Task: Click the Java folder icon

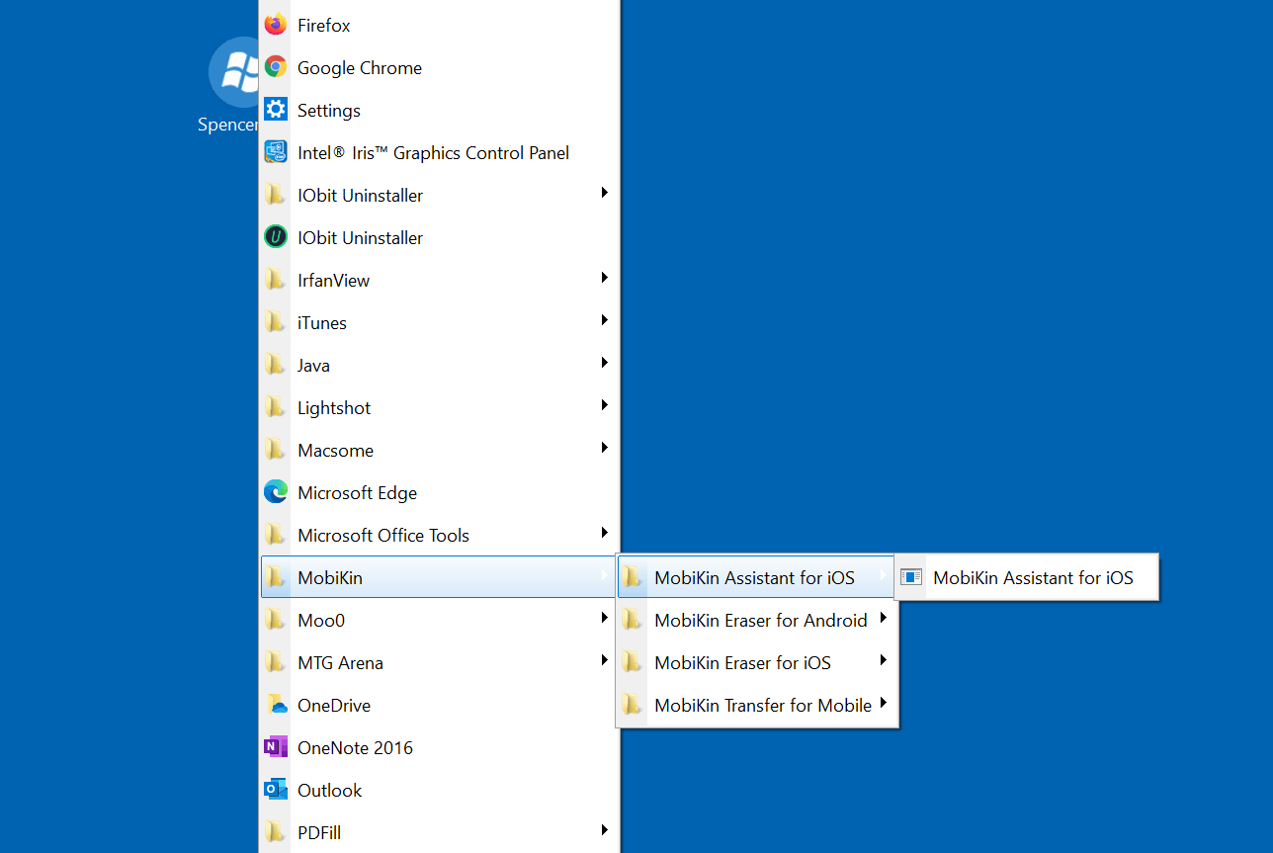Action: click(276, 365)
